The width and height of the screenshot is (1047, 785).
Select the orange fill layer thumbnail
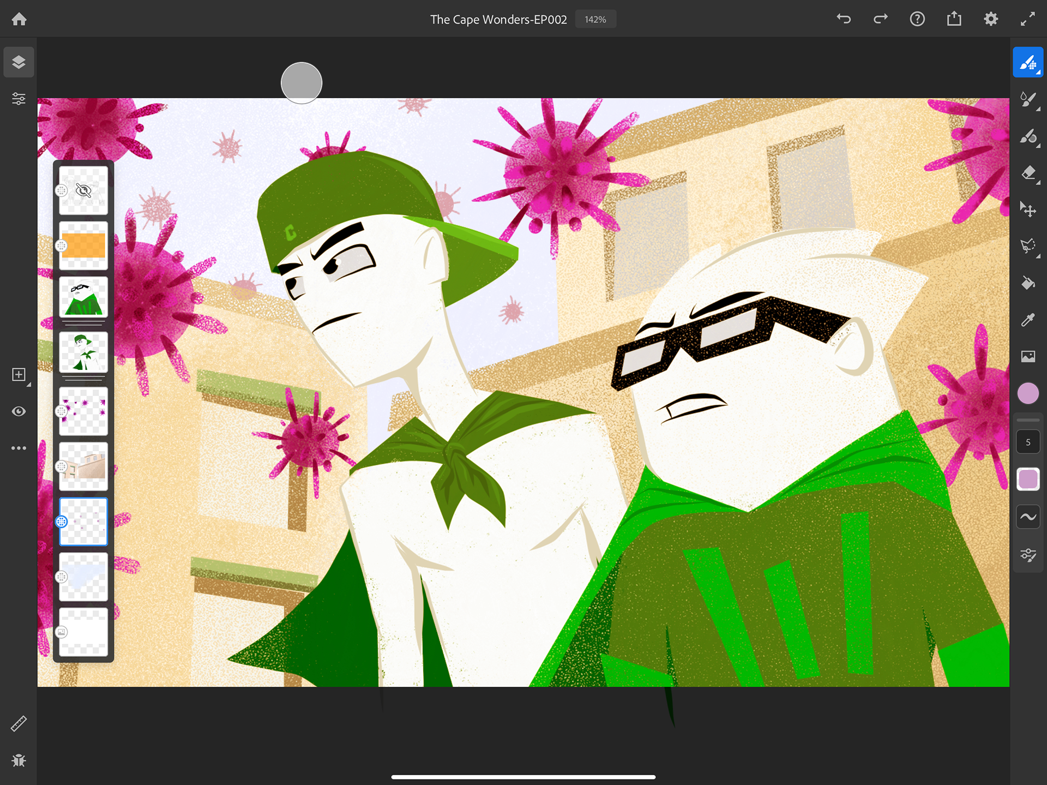(83, 246)
